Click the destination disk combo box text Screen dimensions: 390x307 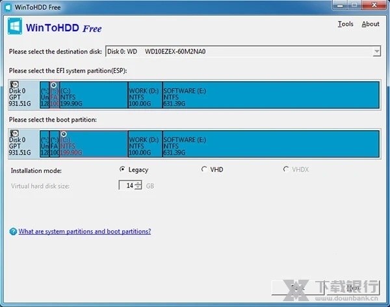coord(156,51)
